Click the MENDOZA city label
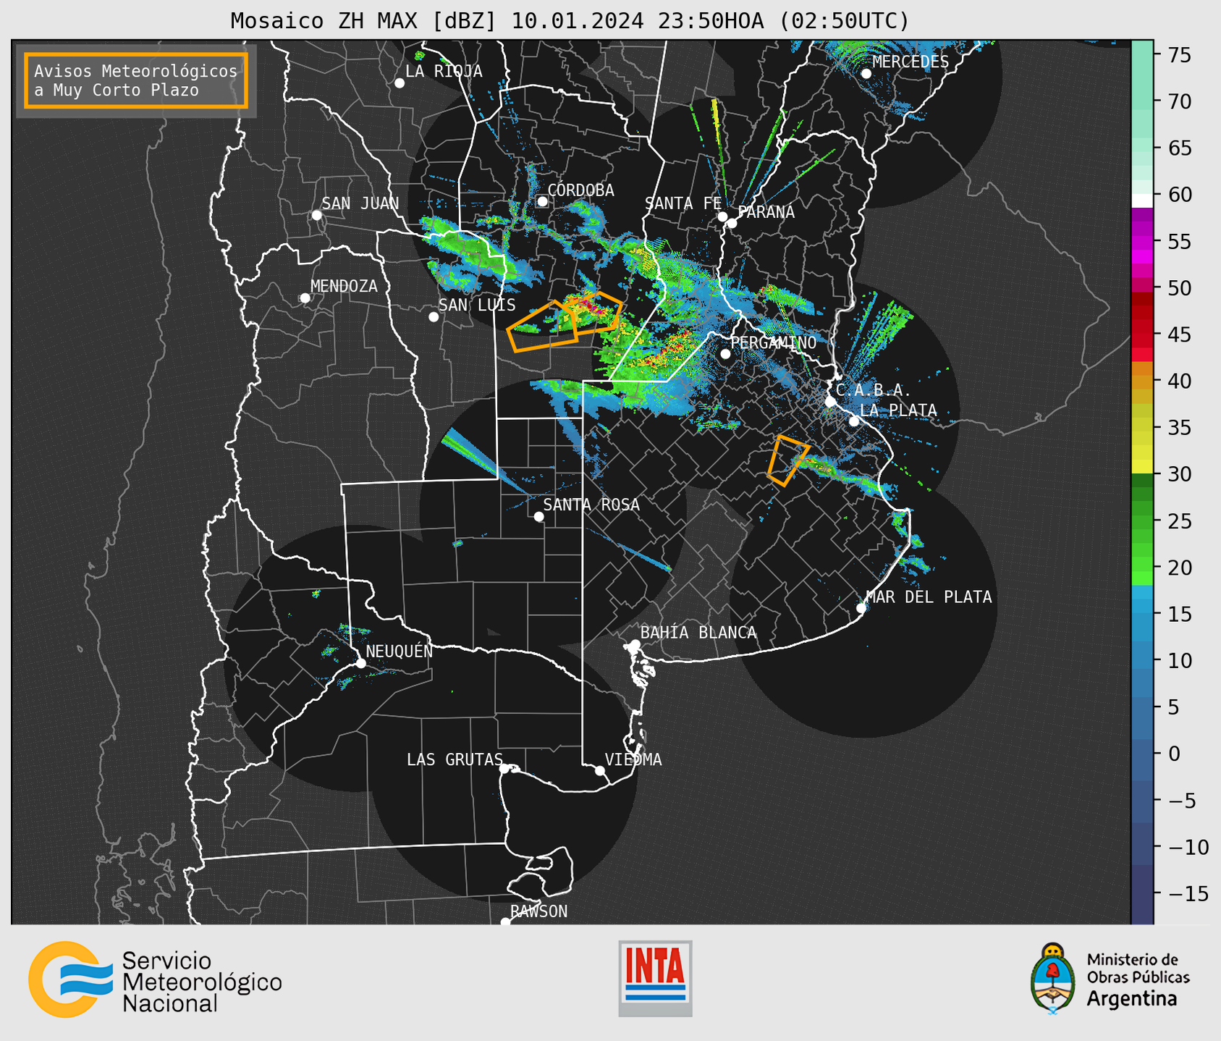 click(x=344, y=286)
